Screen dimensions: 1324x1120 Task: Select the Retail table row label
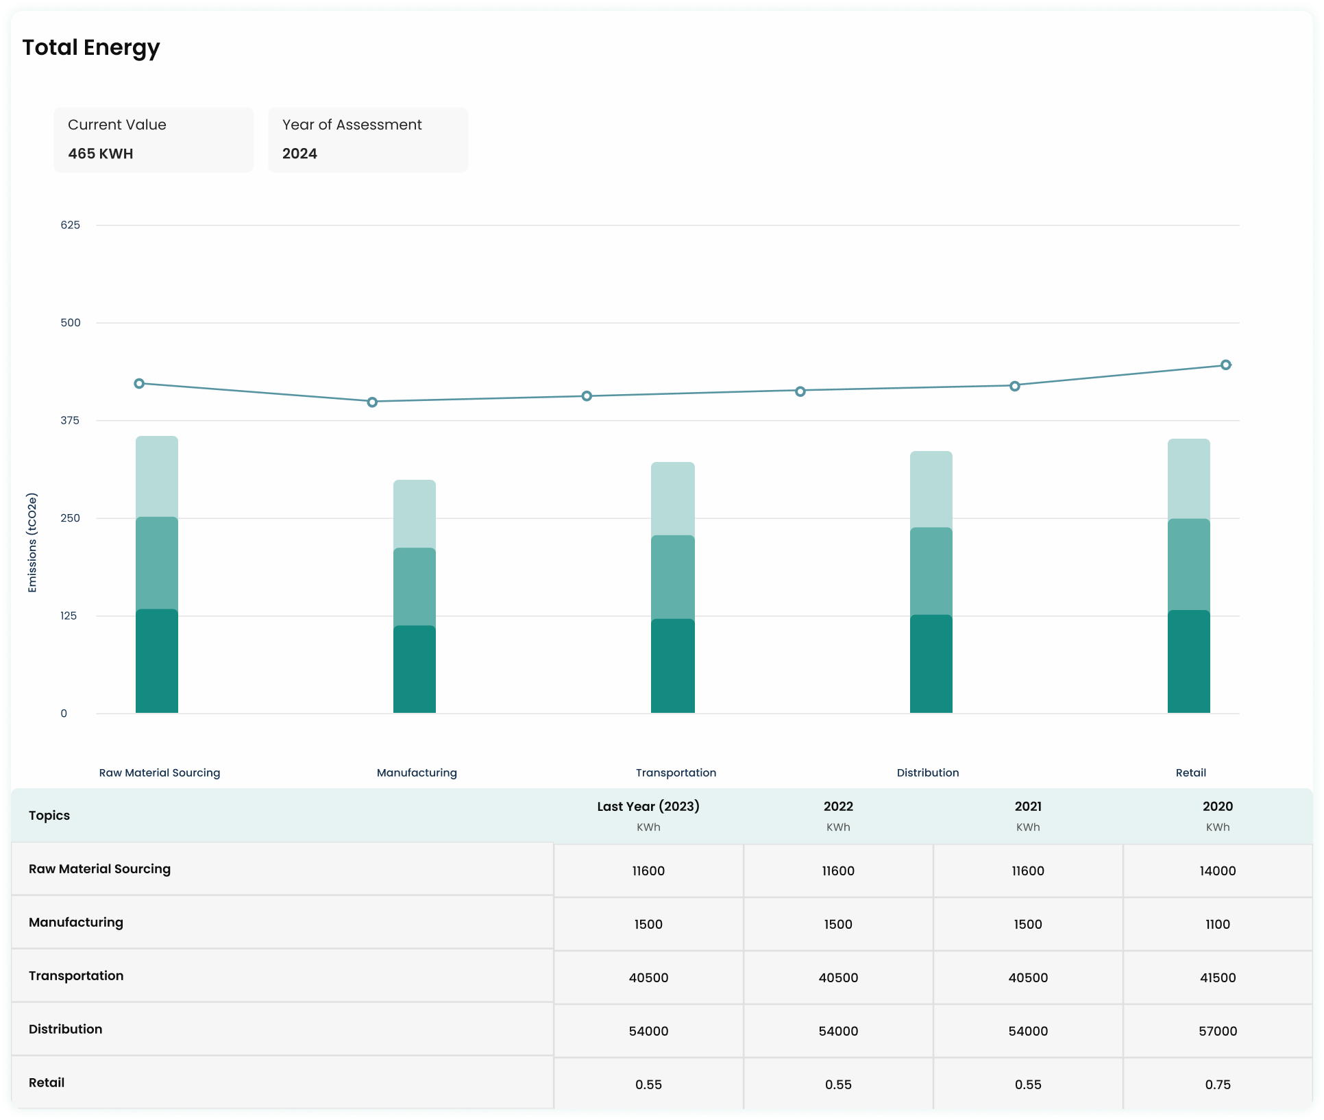coord(47,1082)
